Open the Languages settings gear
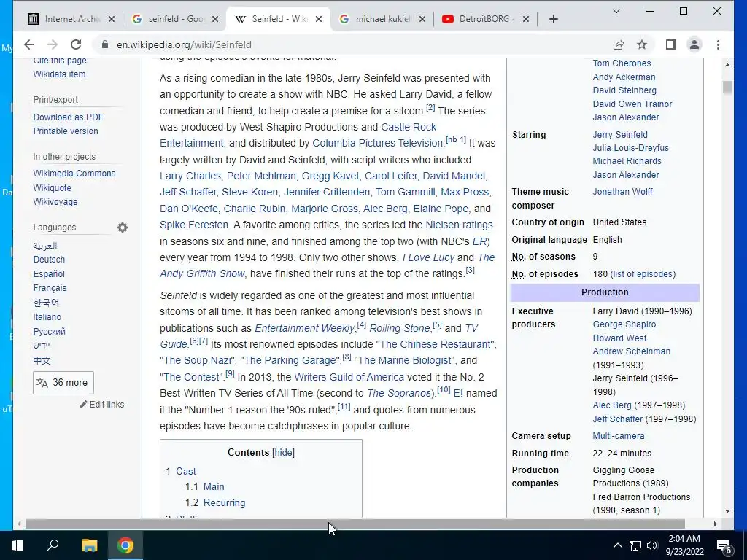747x560 pixels. pyautogui.click(x=123, y=227)
